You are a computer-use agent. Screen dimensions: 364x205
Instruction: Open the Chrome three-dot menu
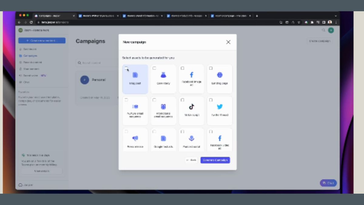click(336, 22)
